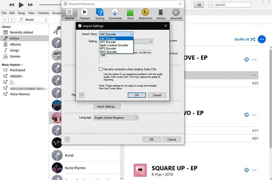This screenshot has width=272, height=180.
Task: Open help in General Preferences window
Action: pos(67,139)
